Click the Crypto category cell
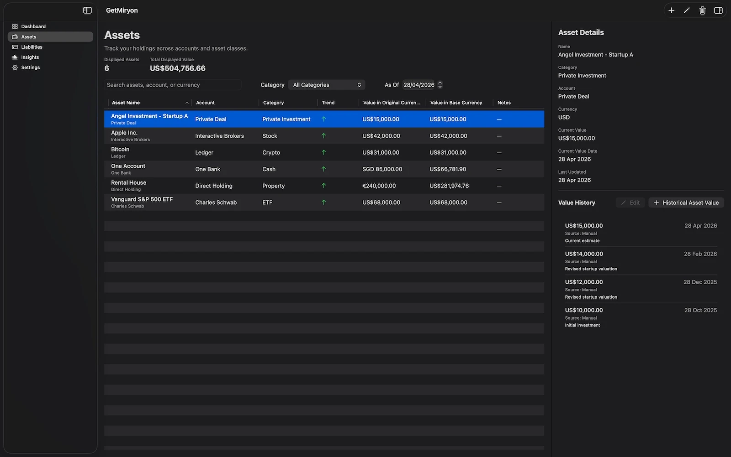Viewport: 731px width, 457px height. 271,152
